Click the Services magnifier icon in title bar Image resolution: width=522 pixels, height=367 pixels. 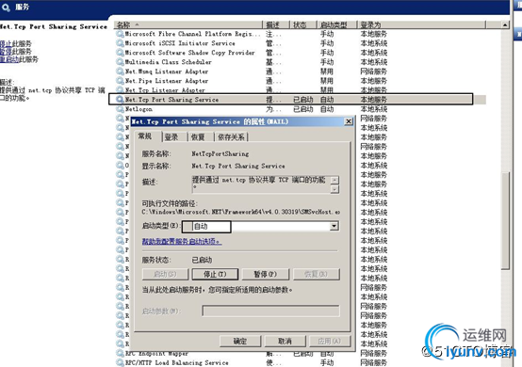6,7
